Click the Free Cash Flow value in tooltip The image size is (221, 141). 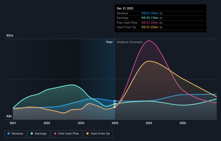(150, 23)
